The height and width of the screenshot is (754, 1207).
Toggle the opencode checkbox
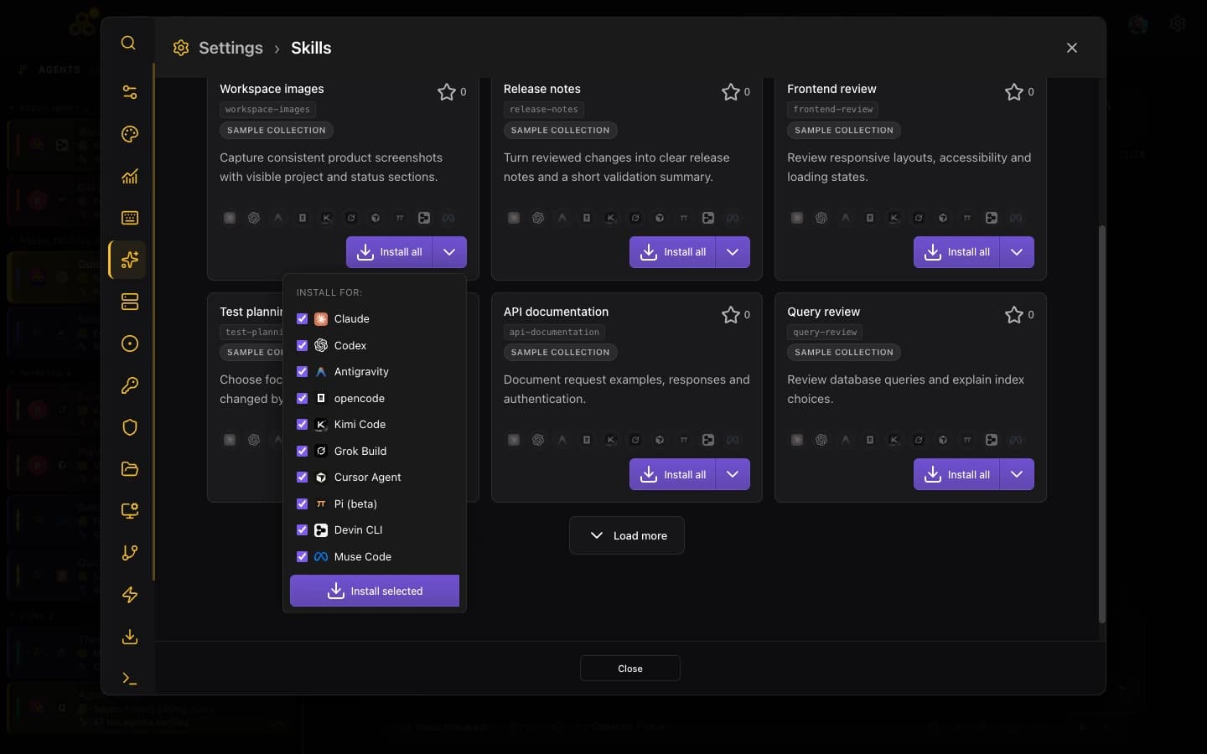coord(302,398)
